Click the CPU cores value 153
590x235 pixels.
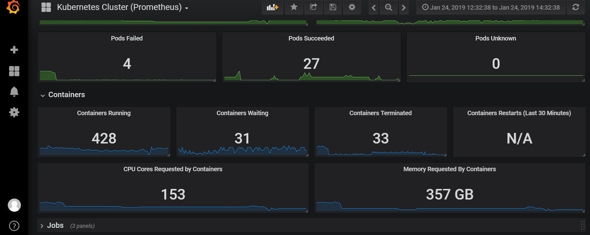[173, 195]
